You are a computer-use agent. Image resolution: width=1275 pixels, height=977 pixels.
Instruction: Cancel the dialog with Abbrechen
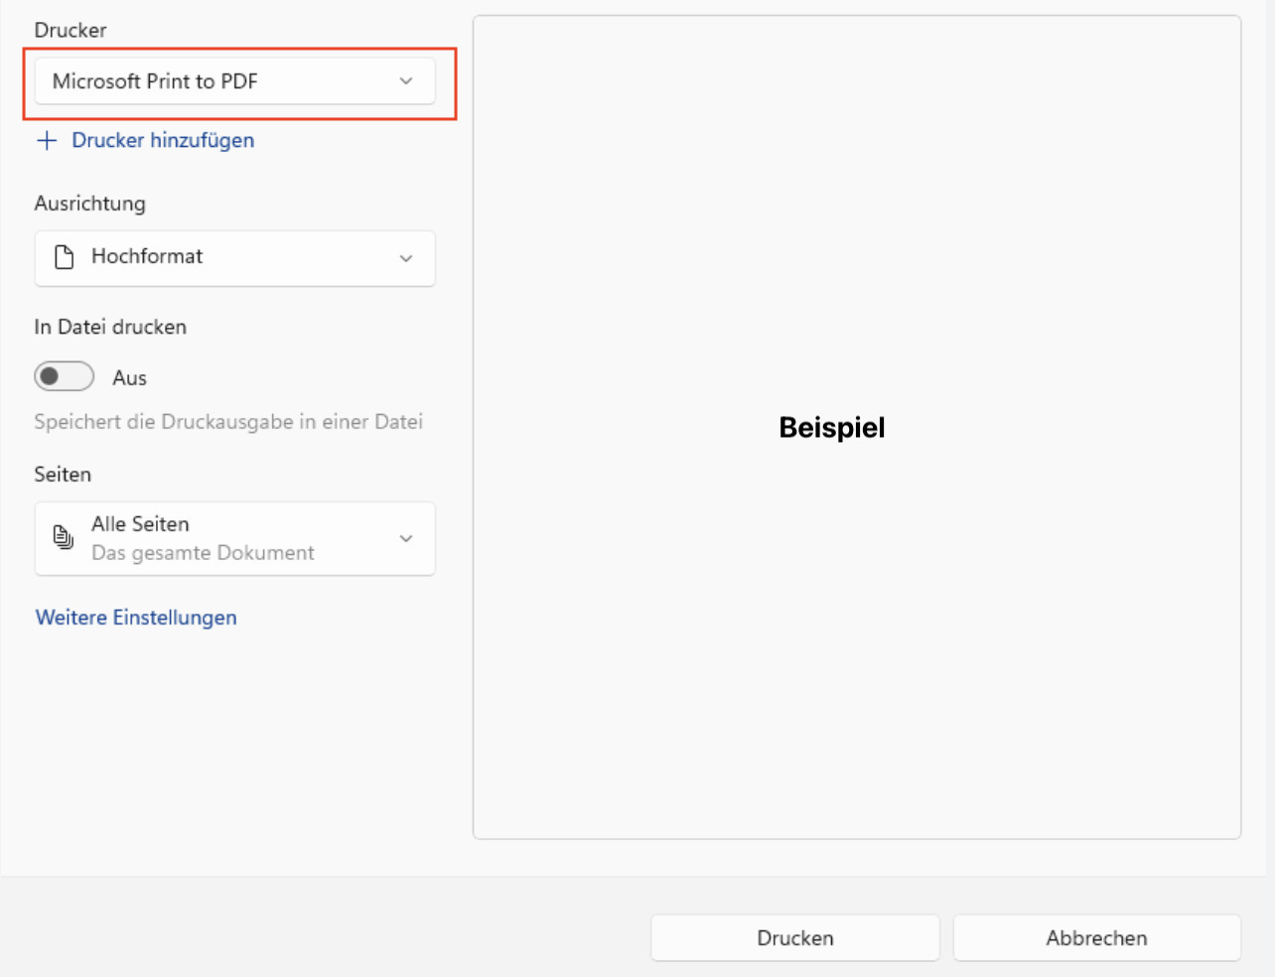1096,937
